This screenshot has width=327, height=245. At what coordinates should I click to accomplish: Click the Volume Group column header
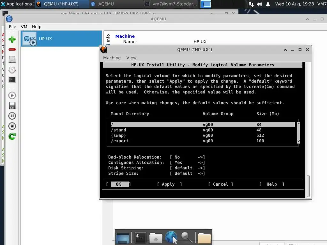point(218,114)
